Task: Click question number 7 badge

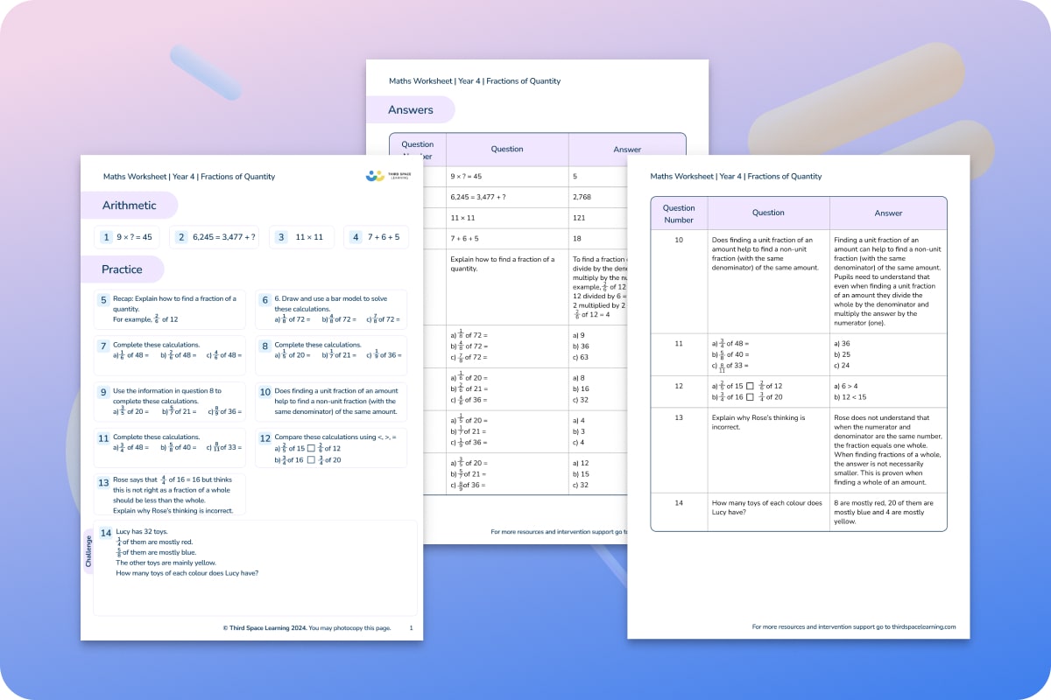Action: 103,346
